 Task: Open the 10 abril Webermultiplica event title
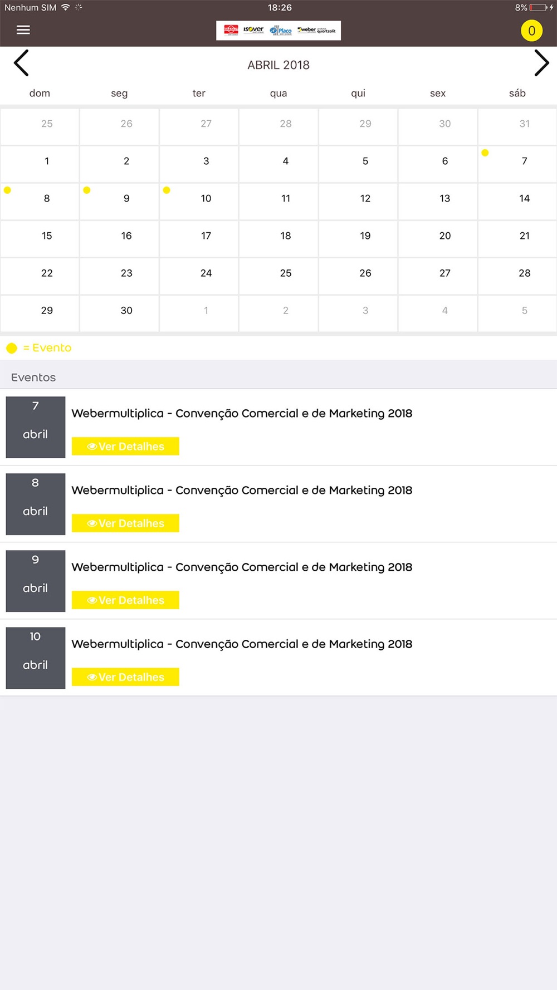(242, 644)
